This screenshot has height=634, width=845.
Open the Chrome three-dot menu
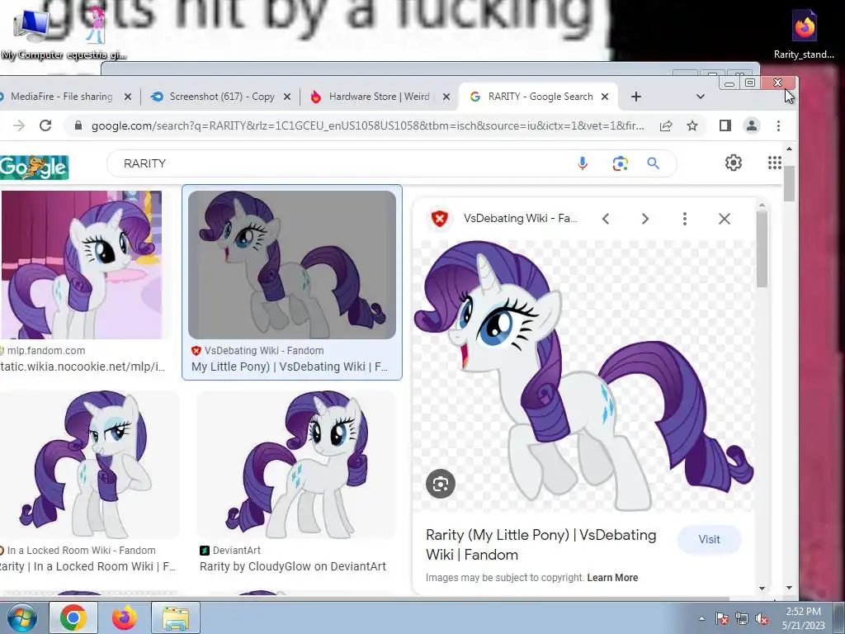point(778,125)
